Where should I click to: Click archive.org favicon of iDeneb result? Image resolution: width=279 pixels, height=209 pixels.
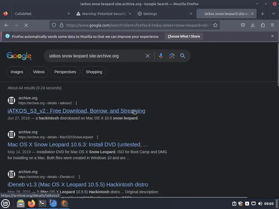pyautogui.click(x=11, y=174)
